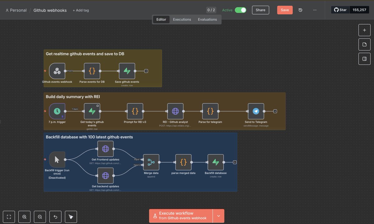Add a tag to the workflow
Screen dimensions: 374x224
[81, 10]
